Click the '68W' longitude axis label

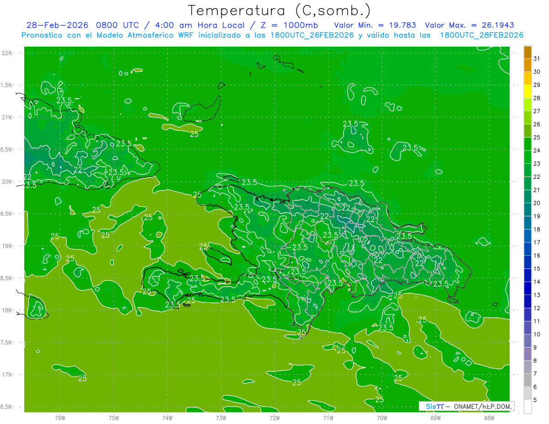(x=489, y=418)
